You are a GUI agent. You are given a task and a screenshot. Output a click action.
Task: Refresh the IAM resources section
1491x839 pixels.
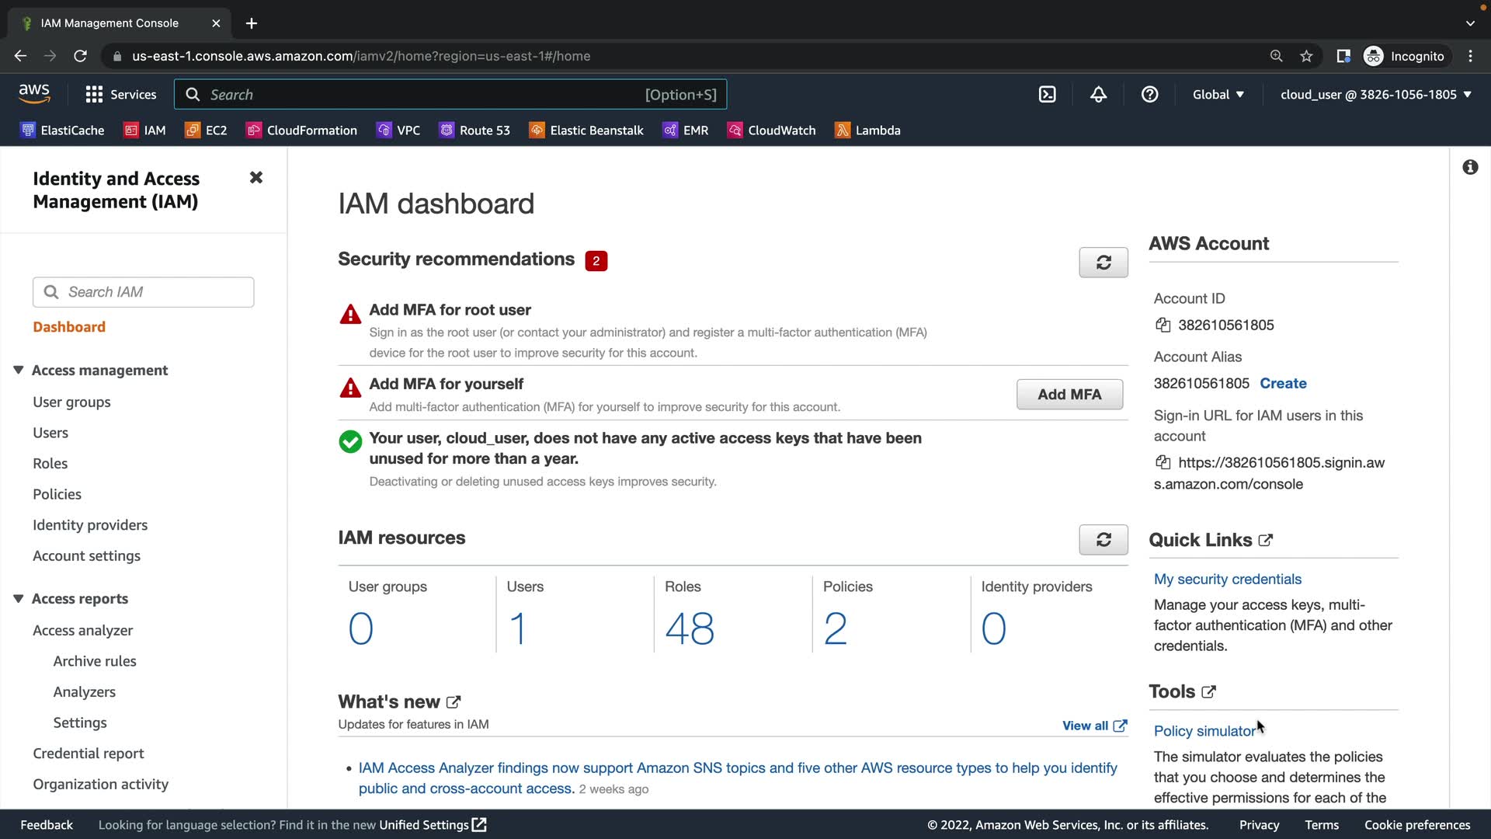coord(1103,540)
